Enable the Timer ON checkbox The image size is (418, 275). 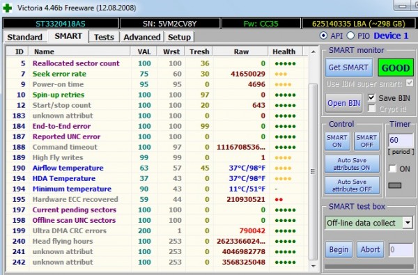[392, 168]
